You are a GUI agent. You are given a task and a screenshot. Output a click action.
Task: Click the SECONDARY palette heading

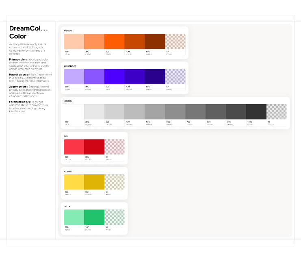coord(70,66)
